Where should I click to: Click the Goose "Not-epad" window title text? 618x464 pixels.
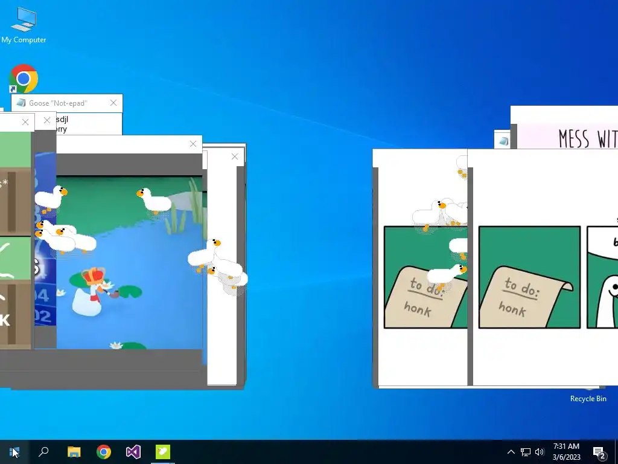(58, 103)
